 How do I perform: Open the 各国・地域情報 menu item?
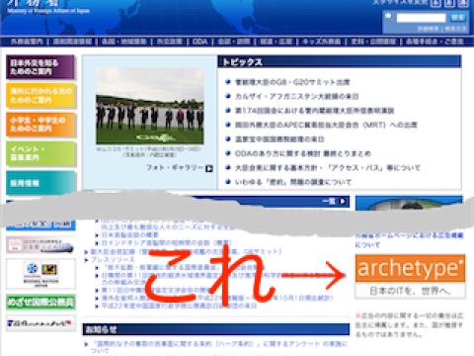point(123,42)
